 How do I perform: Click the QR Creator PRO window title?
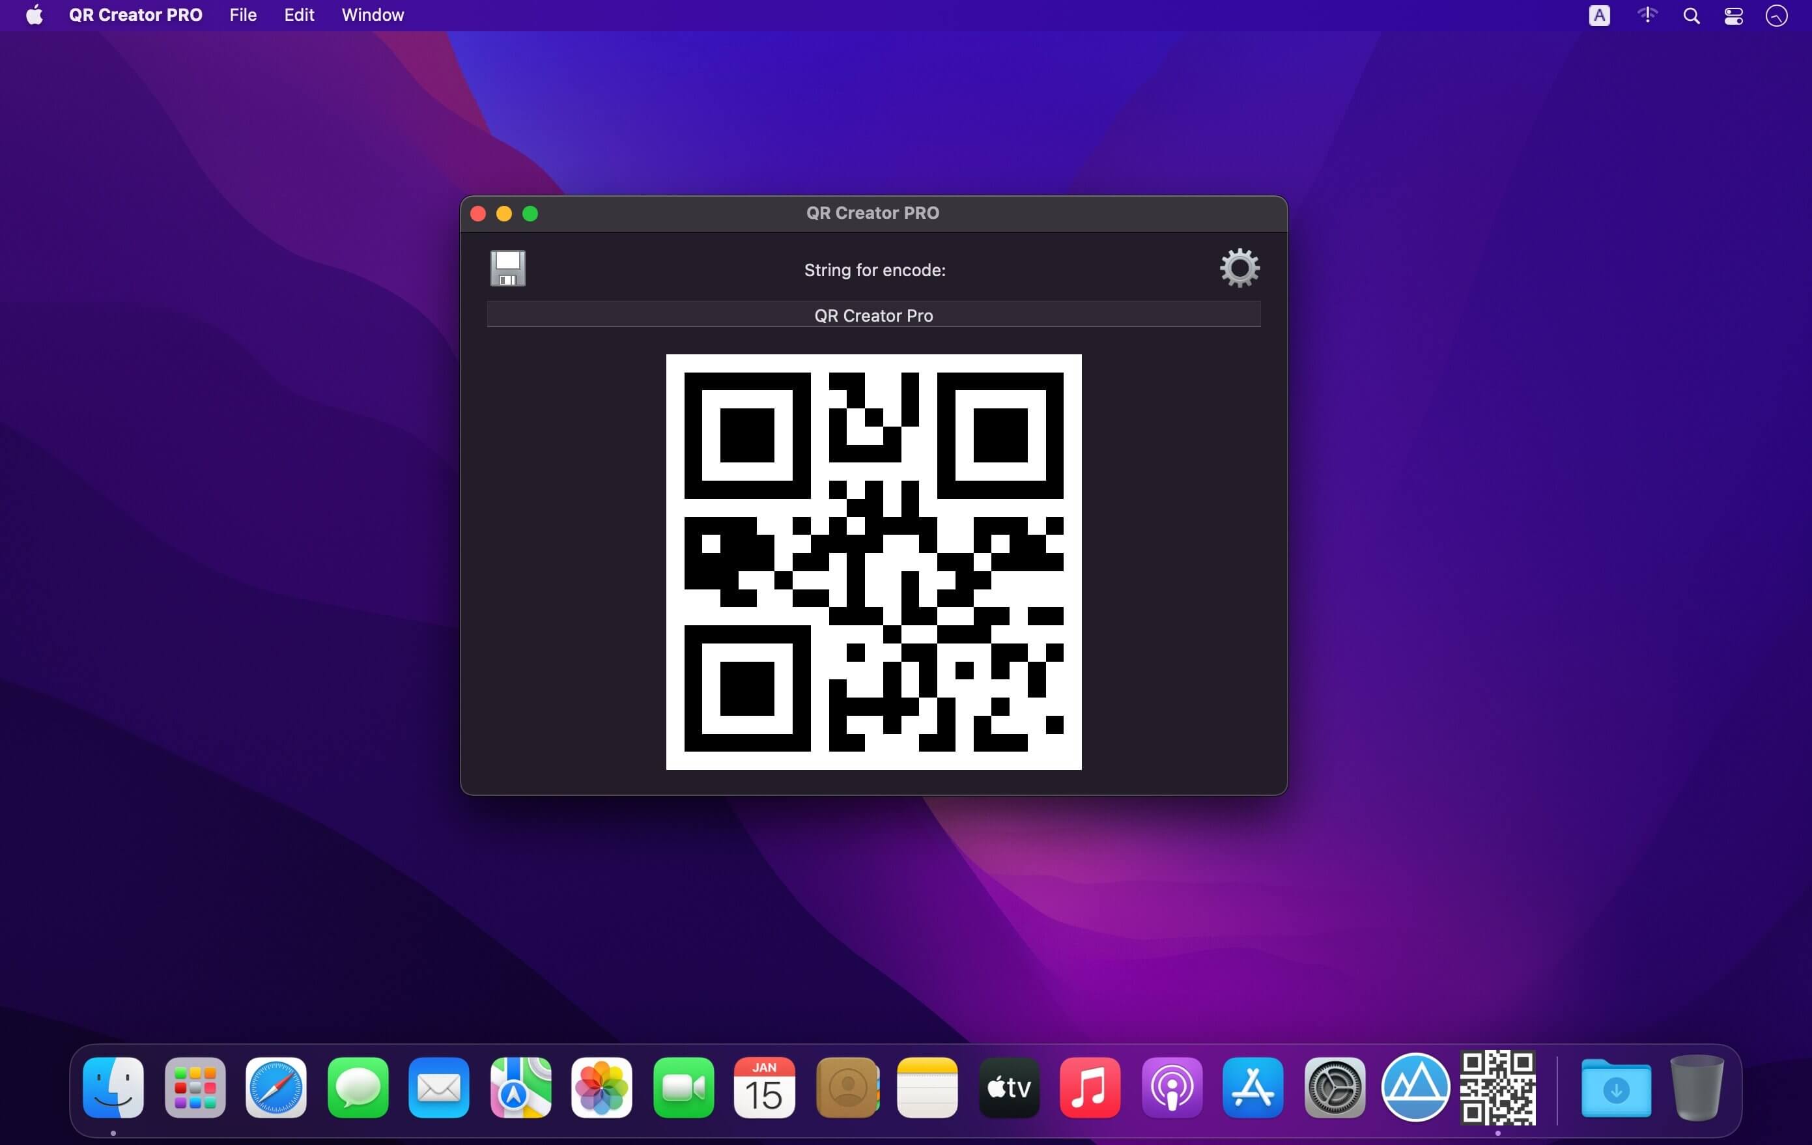[x=873, y=213]
